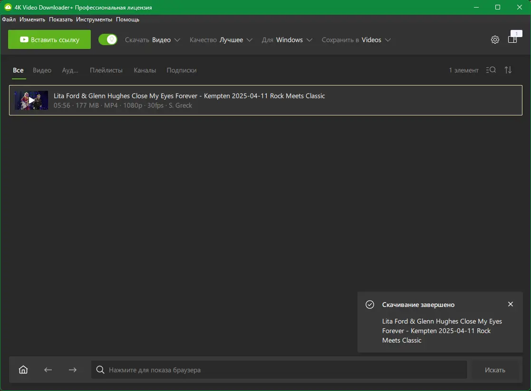Image resolution: width=531 pixels, height=391 pixels.
Task: Open the Показать menu
Action: click(61, 19)
